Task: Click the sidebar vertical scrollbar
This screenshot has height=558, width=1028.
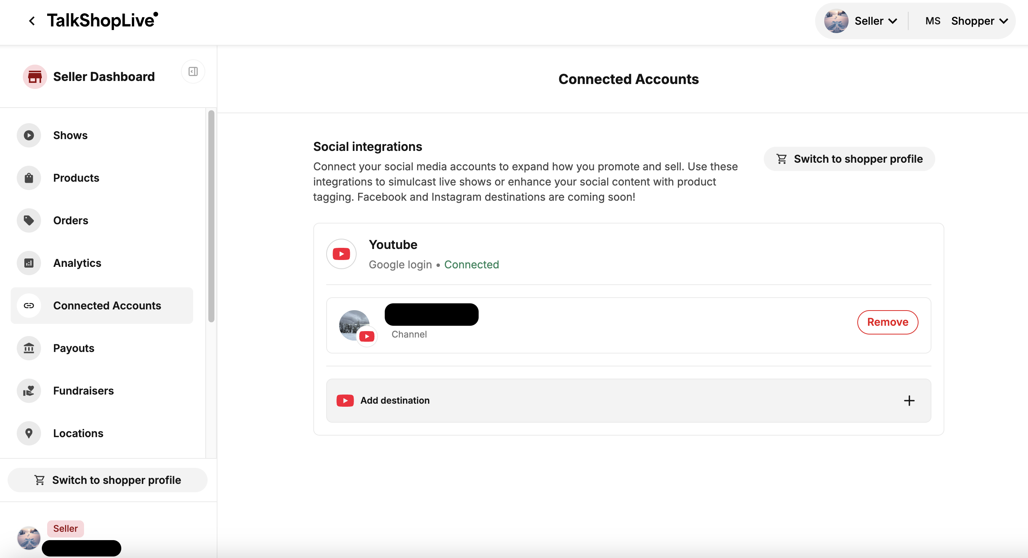Action: tap(211, 216)
